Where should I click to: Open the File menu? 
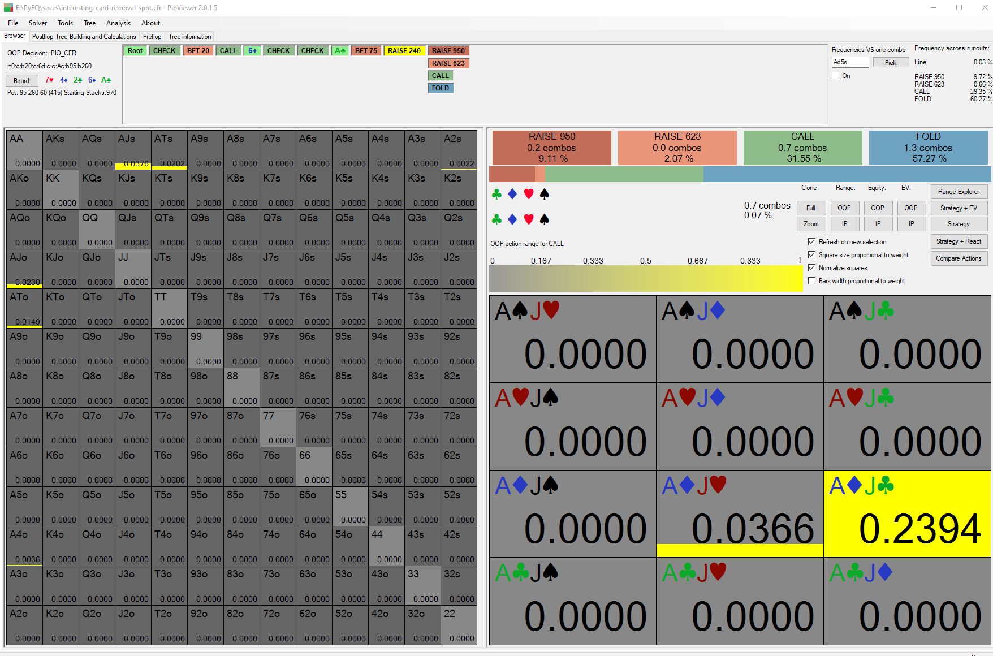pyautogui.click(x=13, y=23)
